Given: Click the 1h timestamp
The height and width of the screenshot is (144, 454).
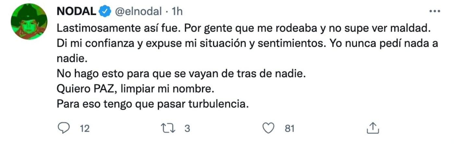Looking at the screenshot, I should (177, 11).
